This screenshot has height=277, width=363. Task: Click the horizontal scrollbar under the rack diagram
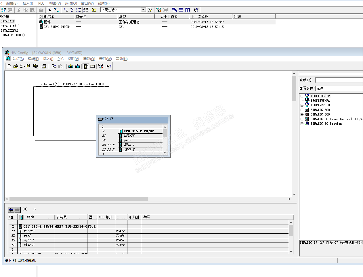tap(79, 199)
